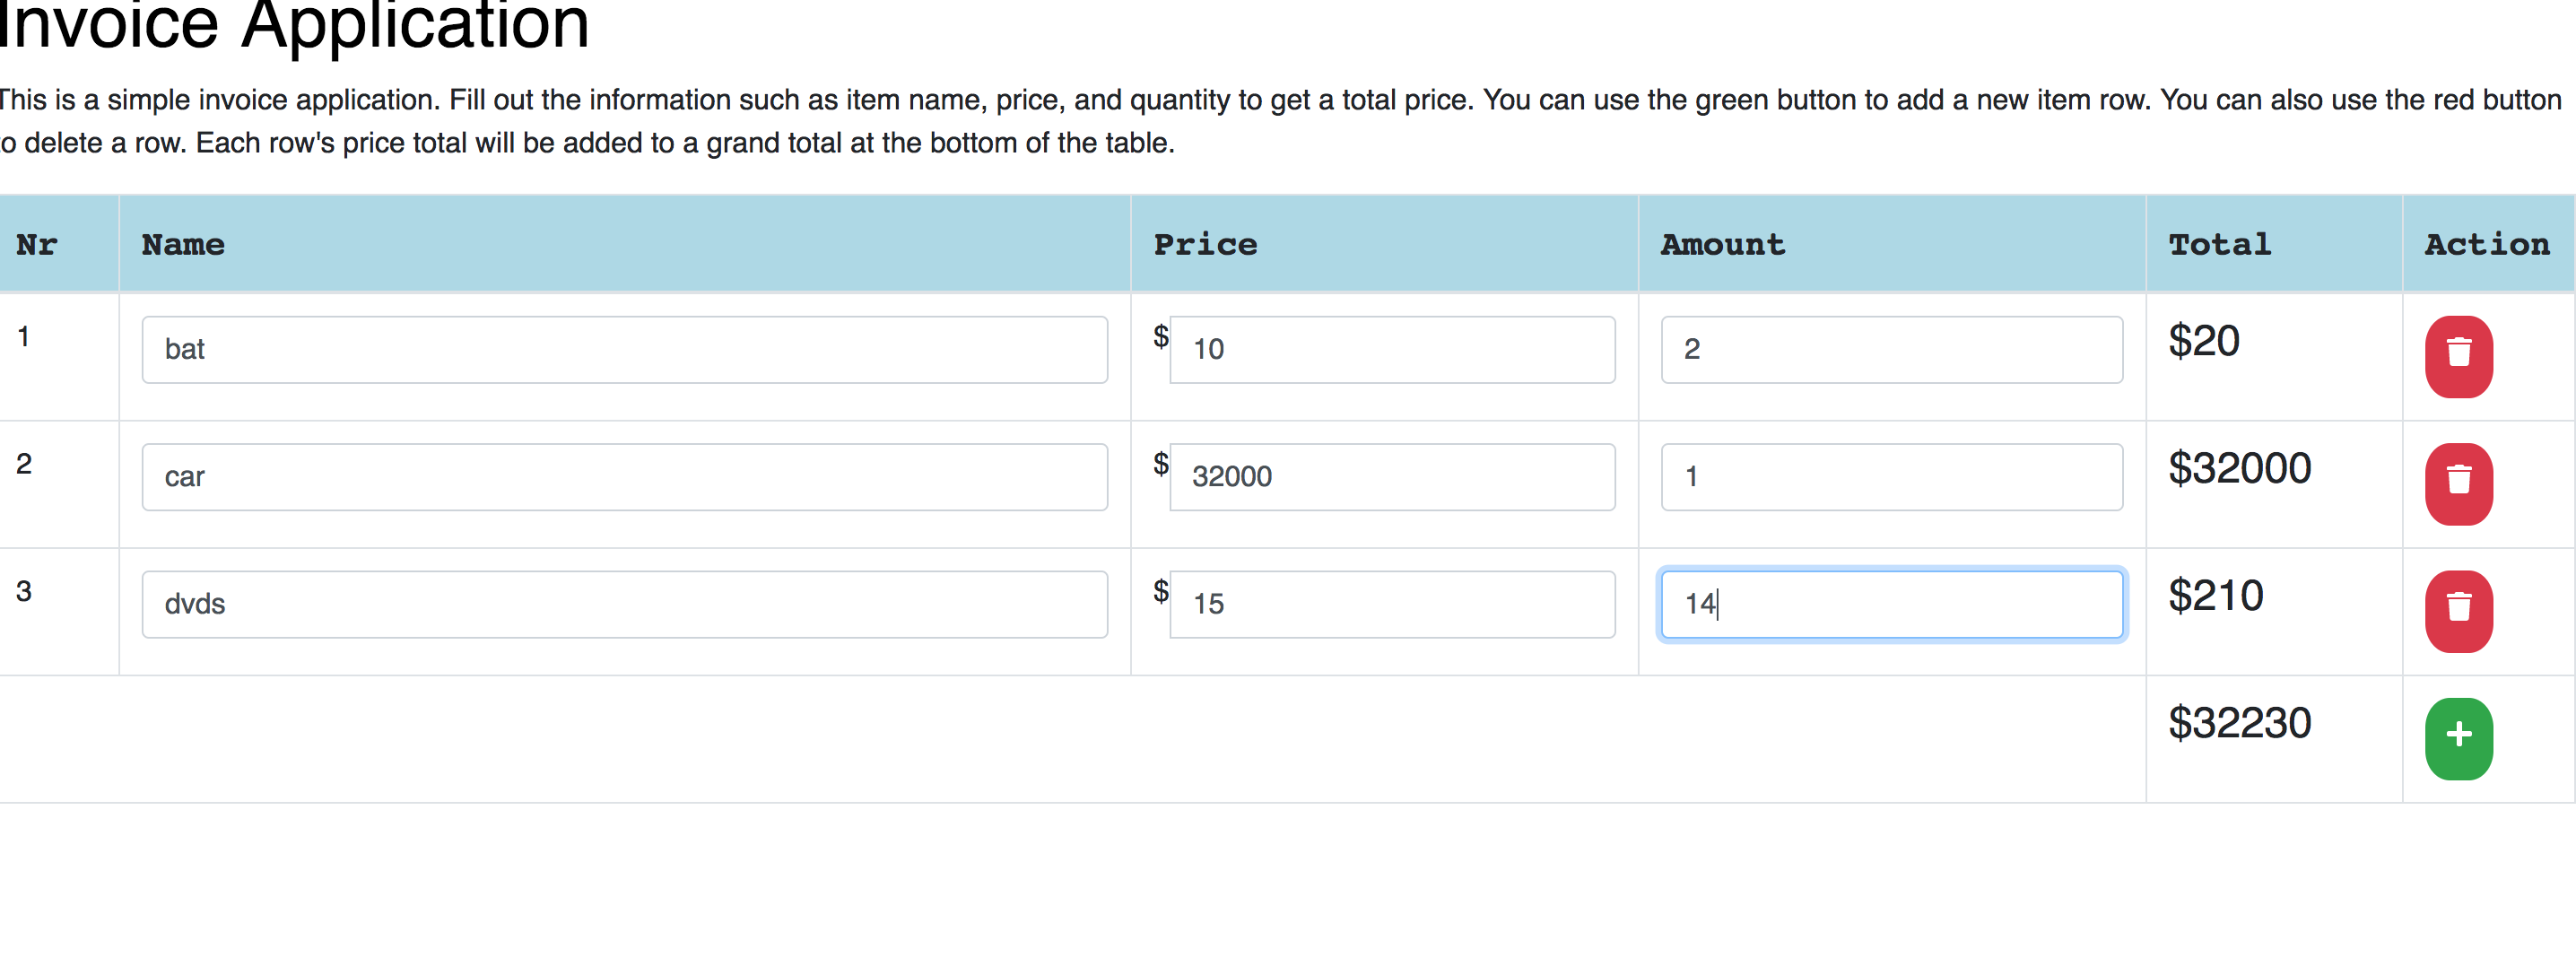Select the amount field for the bat row
2576x958 pixels.
pos(1891,349)
